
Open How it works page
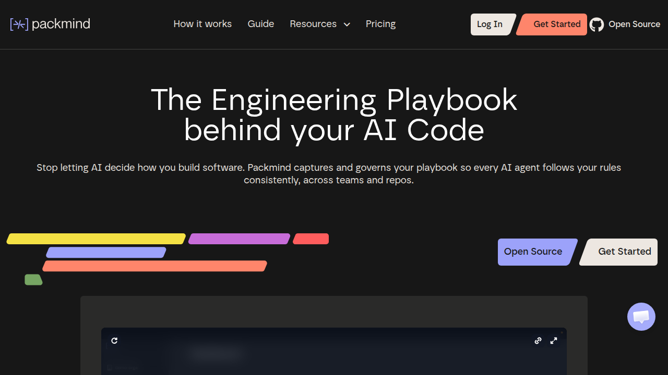click(202, 24)
